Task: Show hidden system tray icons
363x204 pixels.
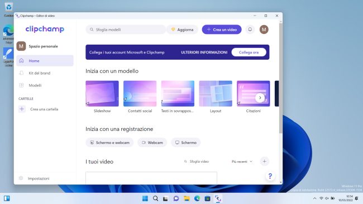Action: 314,198
